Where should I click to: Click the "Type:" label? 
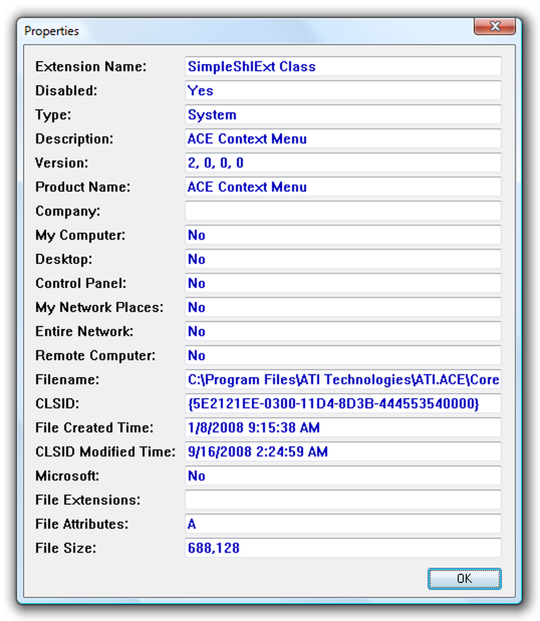pos(53,115)
